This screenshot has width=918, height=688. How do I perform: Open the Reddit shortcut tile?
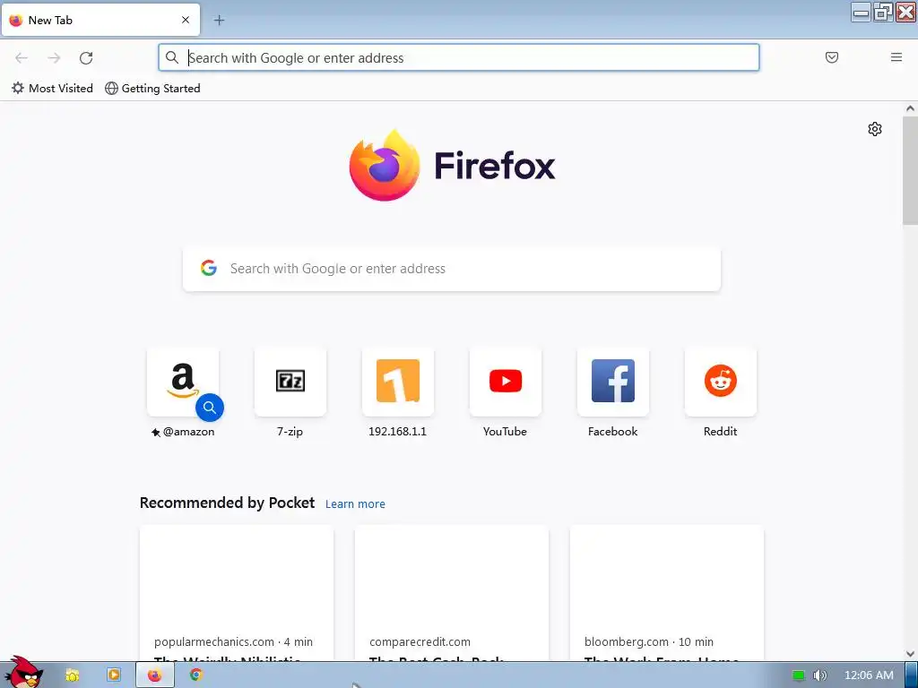pyautogui.click(x=720, y=382)
